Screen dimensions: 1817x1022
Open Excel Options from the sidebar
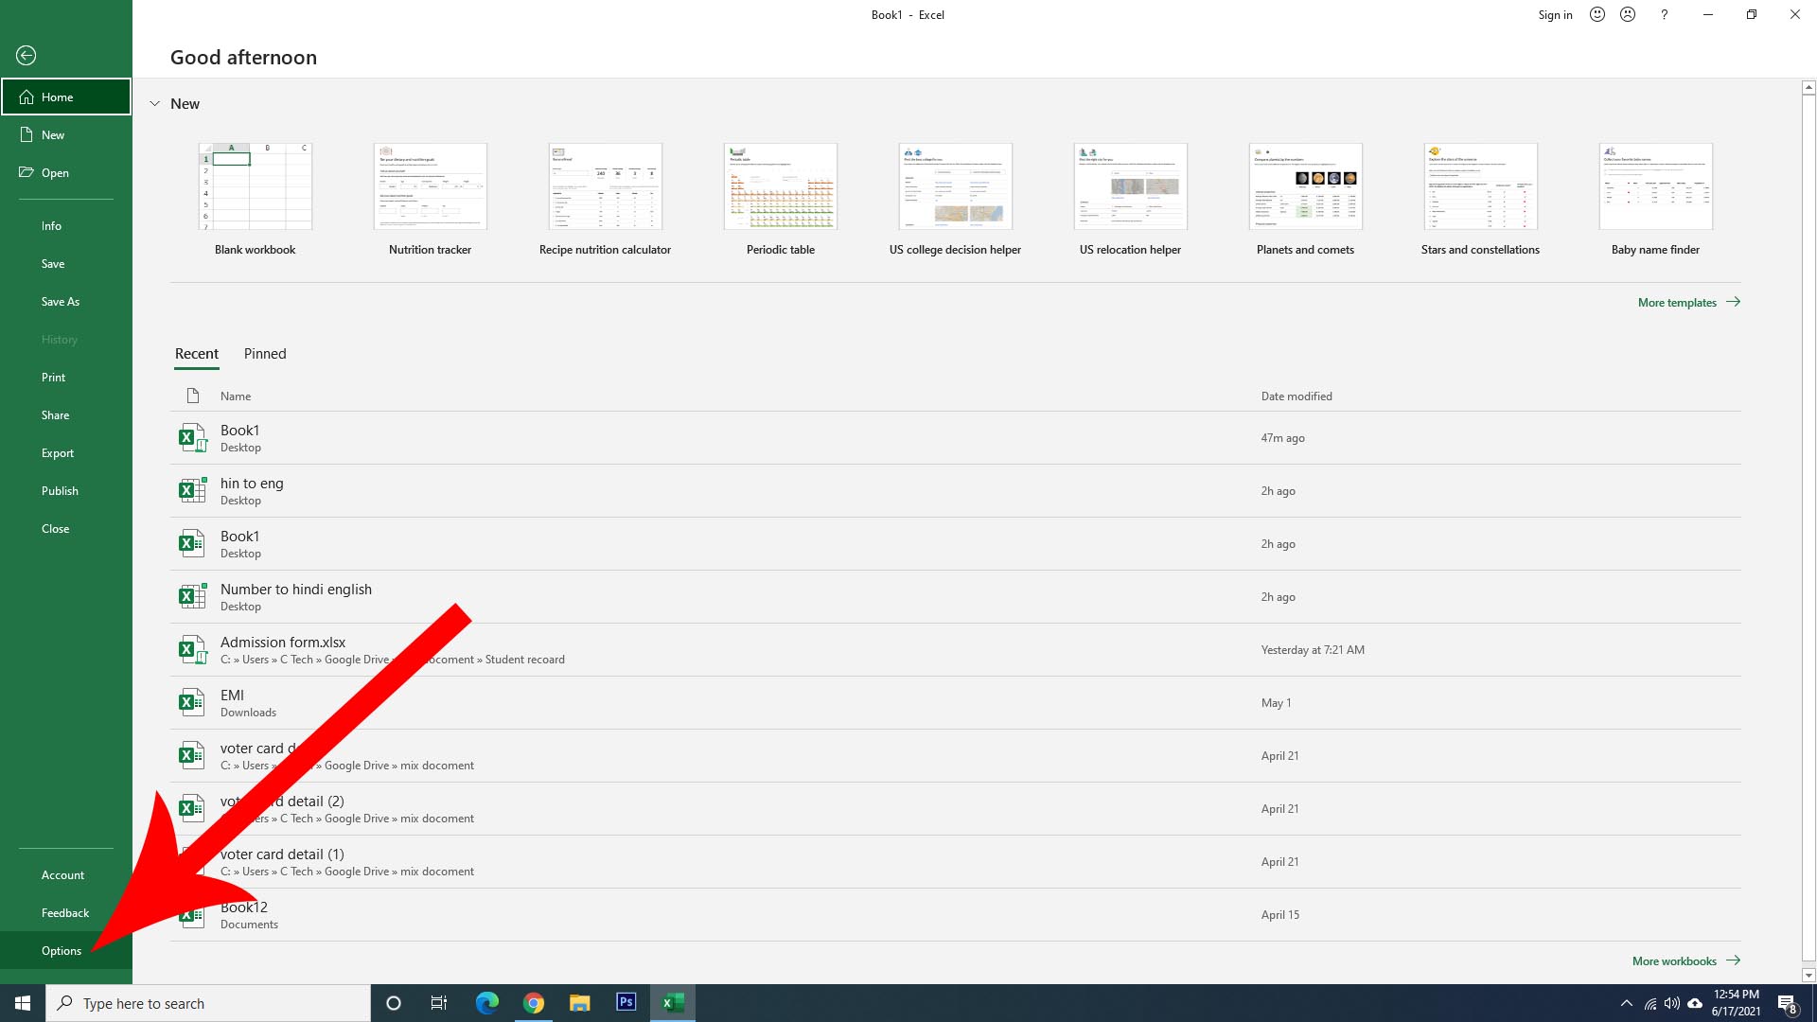pyautogui.click(x=61, y=950)
